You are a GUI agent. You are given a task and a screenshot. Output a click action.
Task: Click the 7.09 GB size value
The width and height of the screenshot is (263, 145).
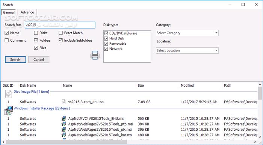coord(144,102)
